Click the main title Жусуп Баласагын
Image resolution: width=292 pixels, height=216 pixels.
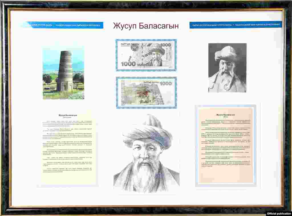click(x=146, y=26)
